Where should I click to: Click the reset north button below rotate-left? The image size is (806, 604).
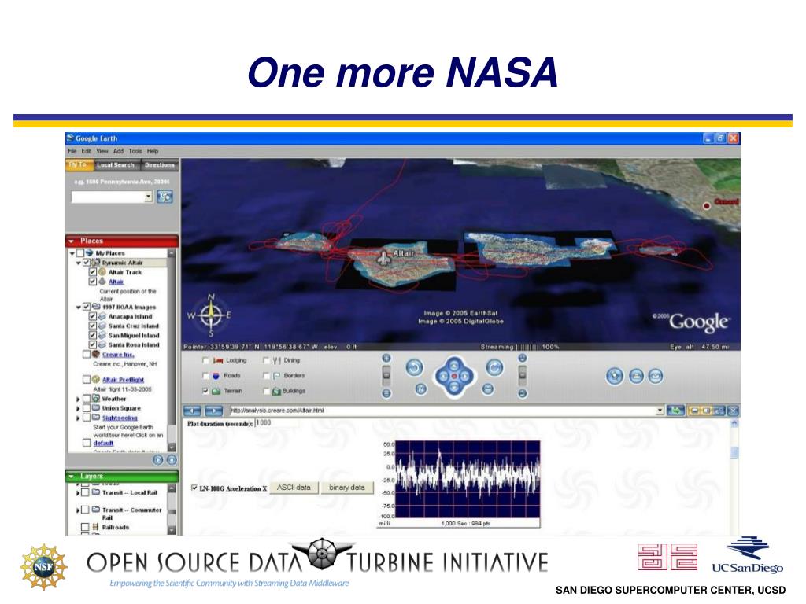(420, 389)
